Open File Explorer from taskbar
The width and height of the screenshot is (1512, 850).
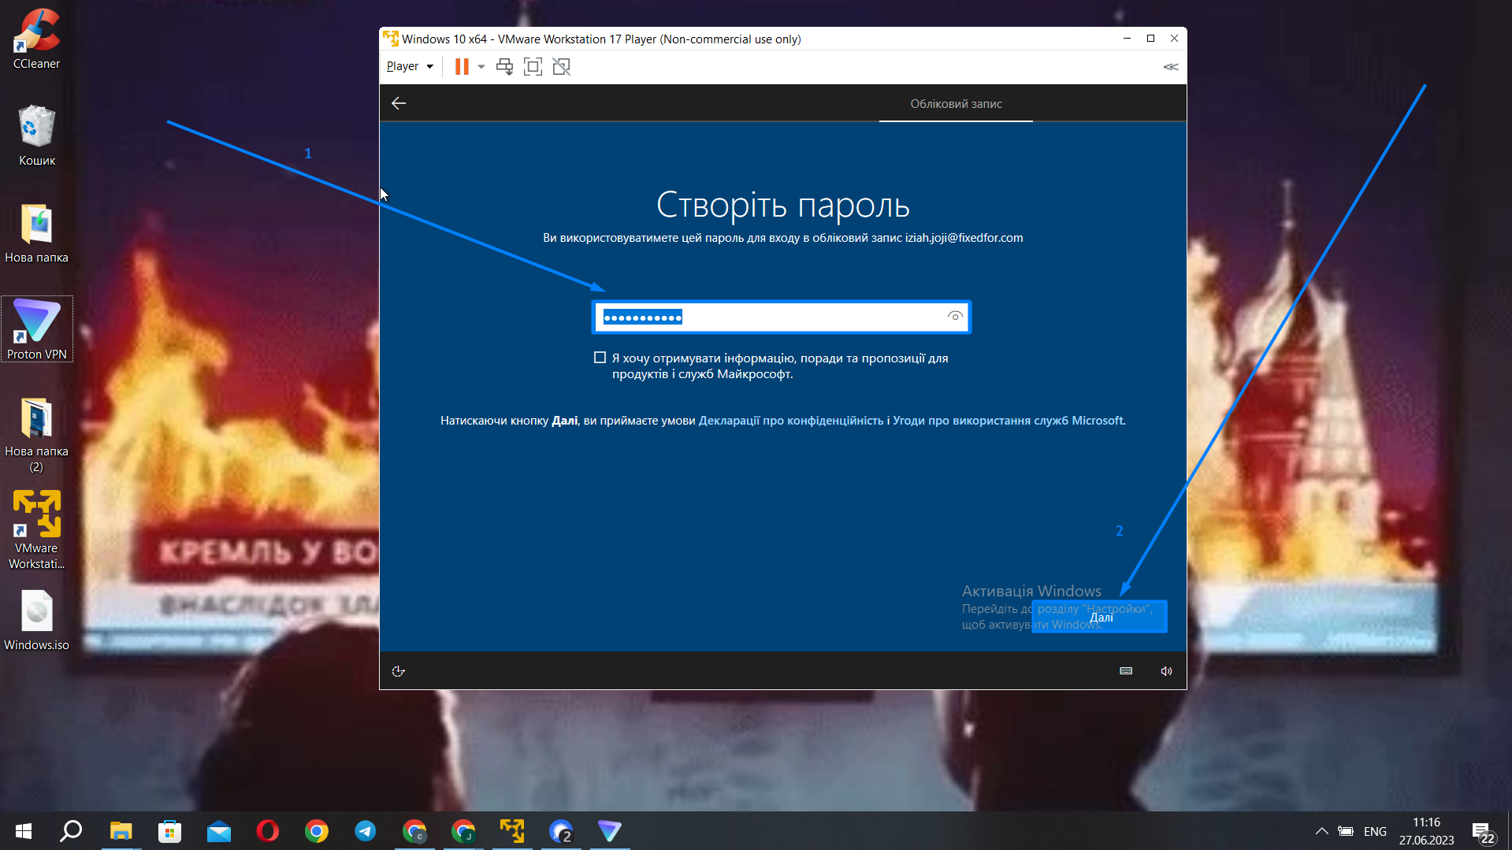[x=121, y=831]
